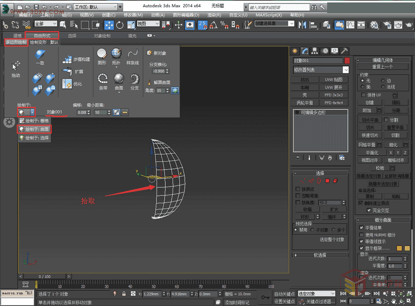The width and height of the screenshot is (415, 306).
Task: Open the Modifier List (修改器列表) dropdown
Action: pos(321,70)
